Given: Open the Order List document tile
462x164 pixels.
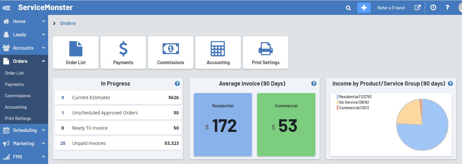Looking at the screenshot, I should point(76,53).
